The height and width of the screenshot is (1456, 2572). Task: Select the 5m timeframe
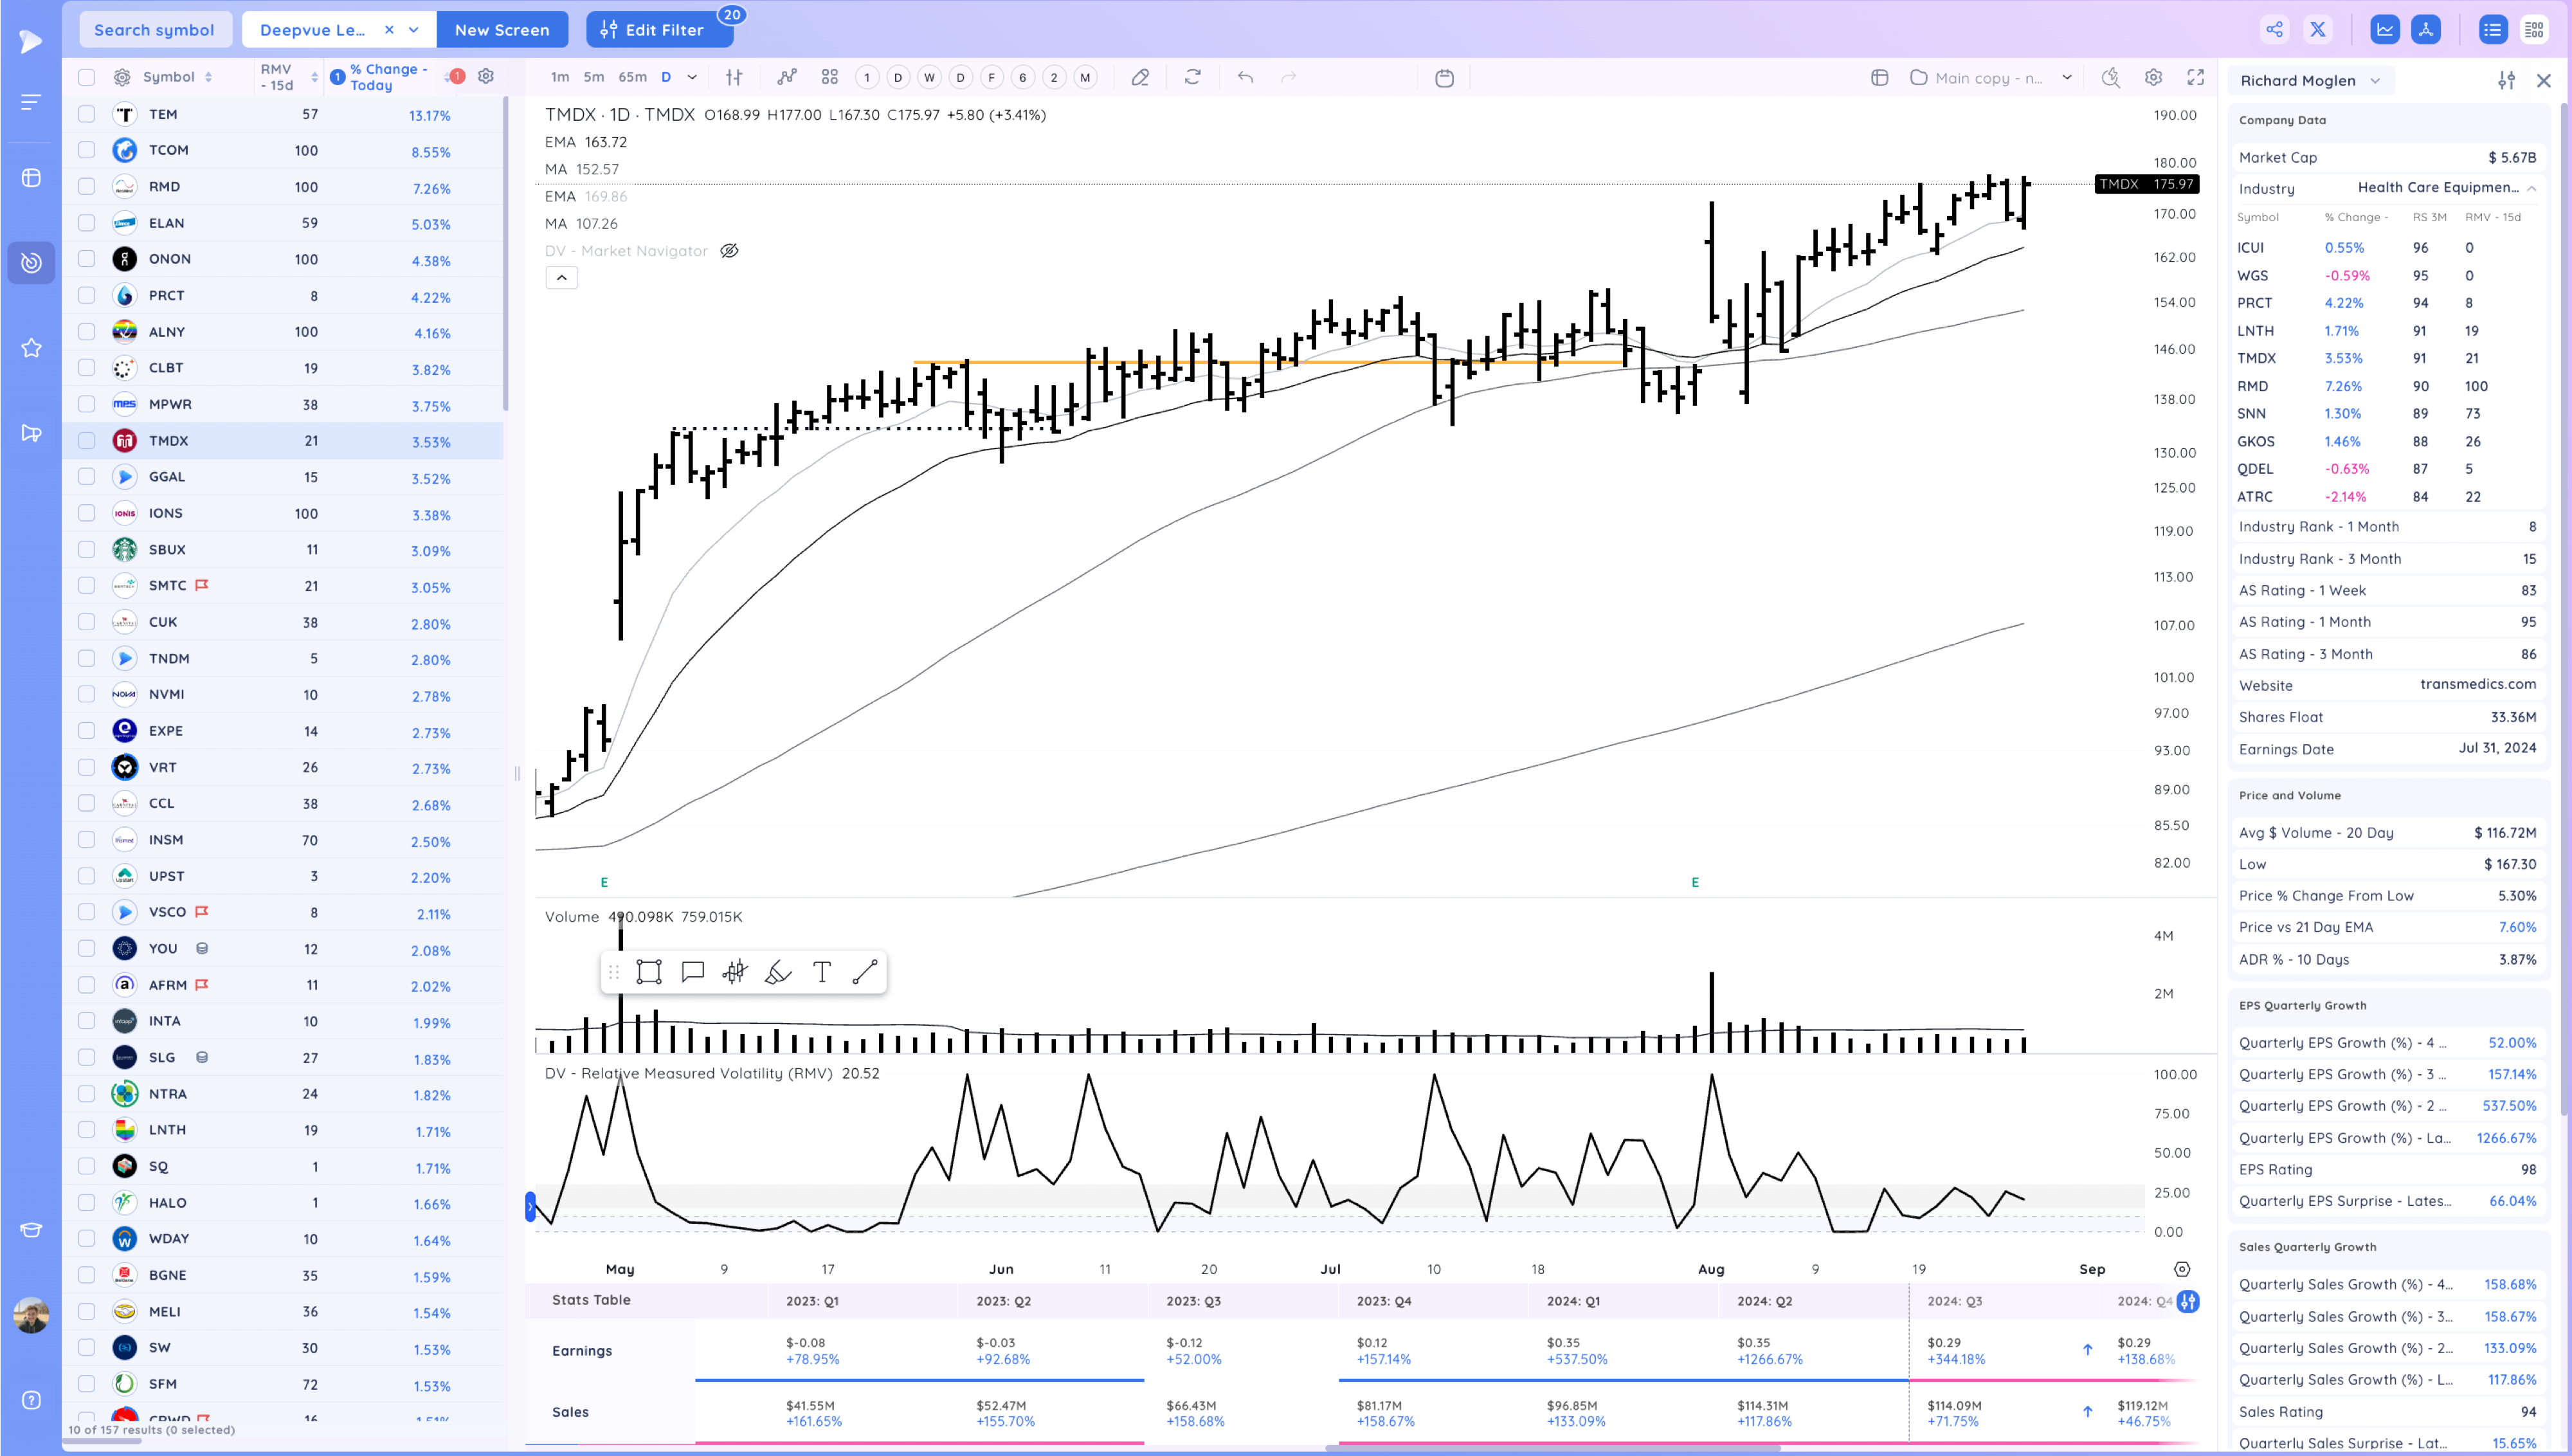click(593, 78)
